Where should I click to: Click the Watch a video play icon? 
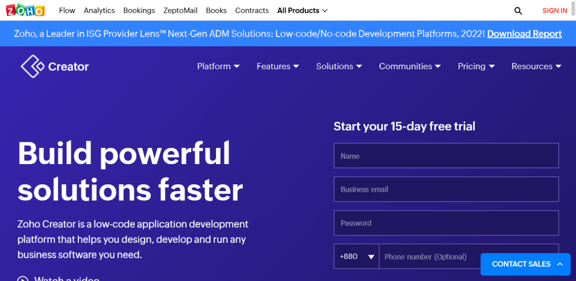22,279
